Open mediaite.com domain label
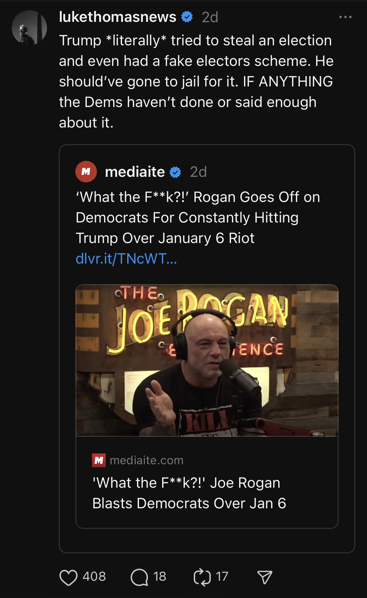367x598 pixels. click(147, 460)
